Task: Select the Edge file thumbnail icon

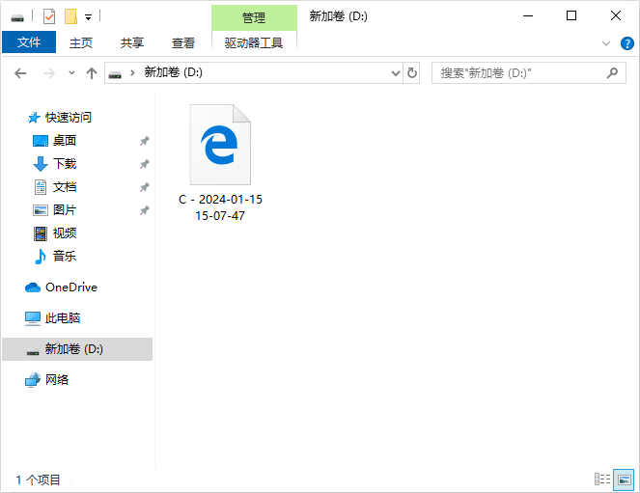Action: (220, 145)
